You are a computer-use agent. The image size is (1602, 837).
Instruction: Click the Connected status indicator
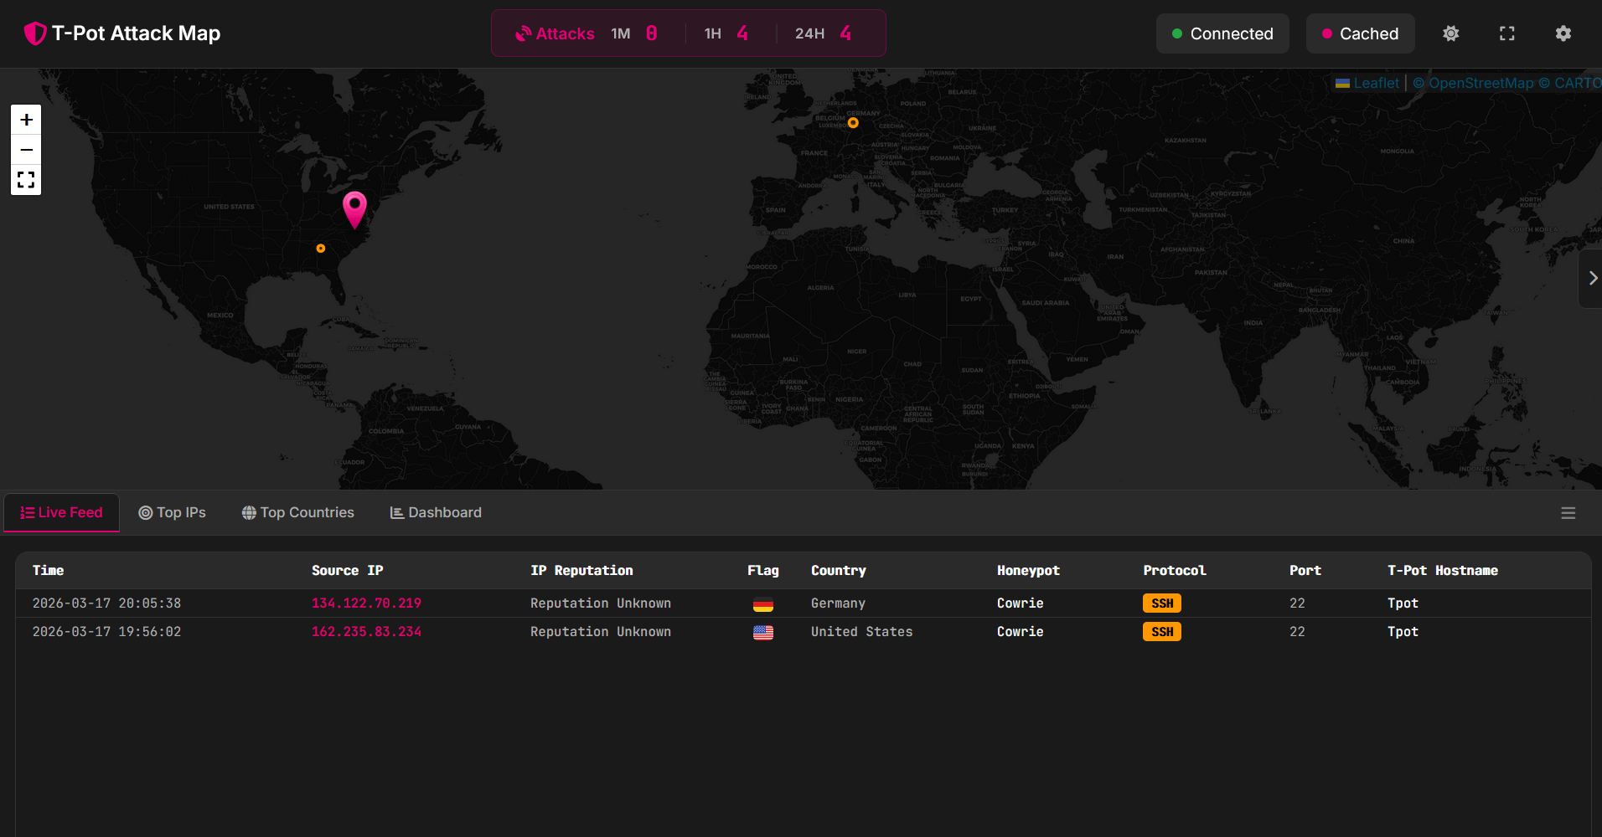[x=1222, y=33]
